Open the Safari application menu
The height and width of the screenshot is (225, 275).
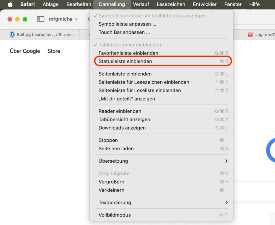tap(28, 4)
